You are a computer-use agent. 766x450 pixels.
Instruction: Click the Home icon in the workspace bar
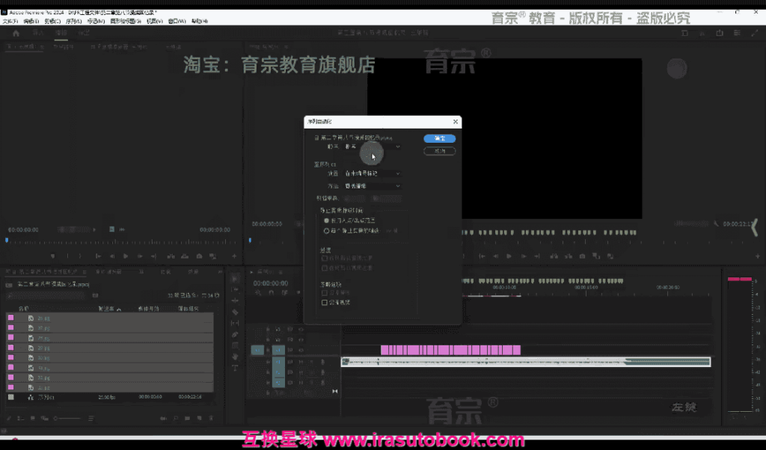point(16,33)
